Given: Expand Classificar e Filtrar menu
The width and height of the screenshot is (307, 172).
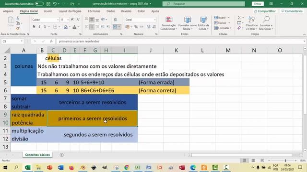Looking at the screenshot, I should pyautogui.click(x=251, y=23).
